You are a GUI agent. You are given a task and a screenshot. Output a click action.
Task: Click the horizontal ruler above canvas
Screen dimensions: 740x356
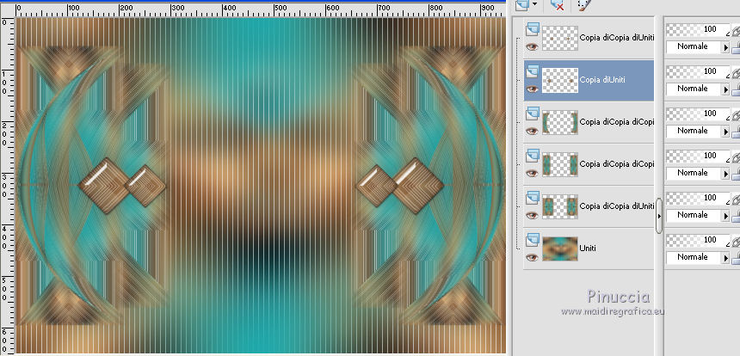261,10
